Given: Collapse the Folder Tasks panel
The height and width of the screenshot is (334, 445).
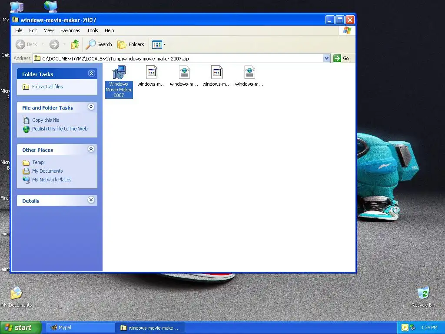Looking at the screenshot, I should tap(91, 73).
